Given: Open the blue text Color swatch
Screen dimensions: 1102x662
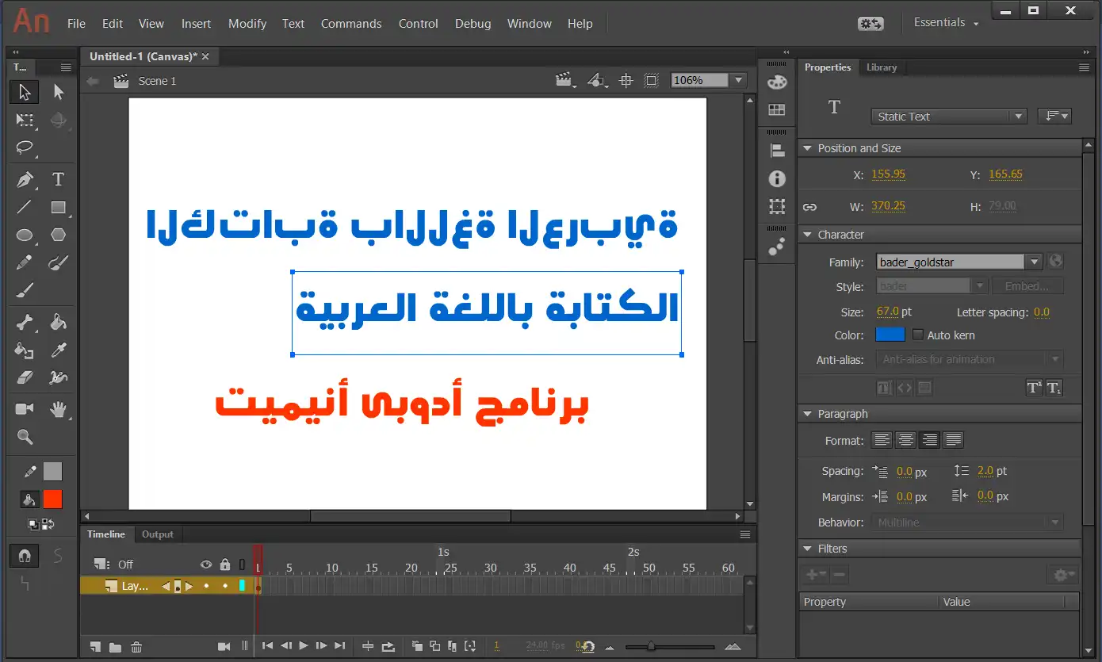Looking at the screenshot, I should tap(890, 335).
